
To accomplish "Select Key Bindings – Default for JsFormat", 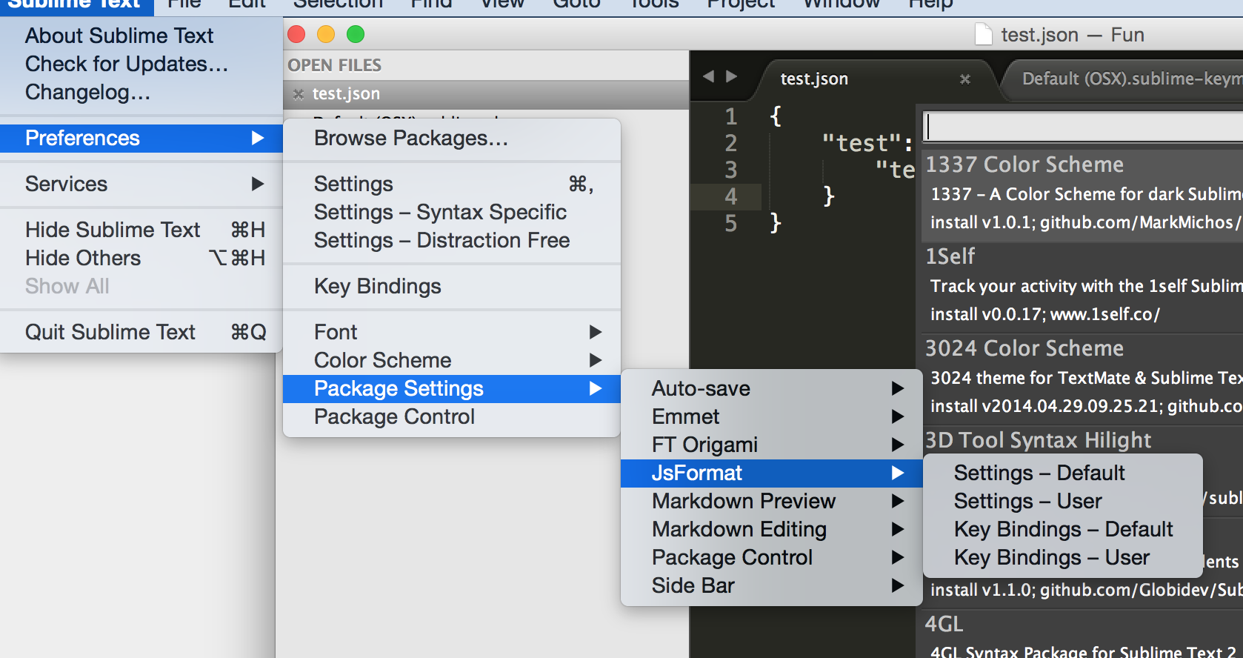I will click(1063, 529).
